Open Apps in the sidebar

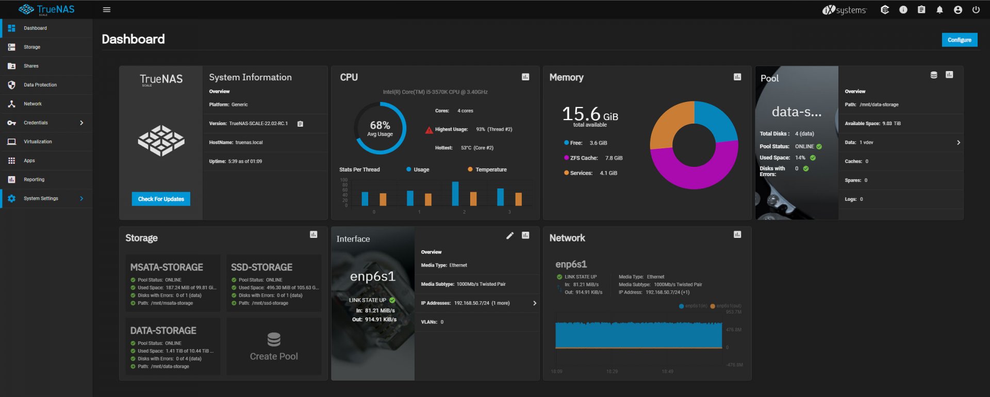46,161
